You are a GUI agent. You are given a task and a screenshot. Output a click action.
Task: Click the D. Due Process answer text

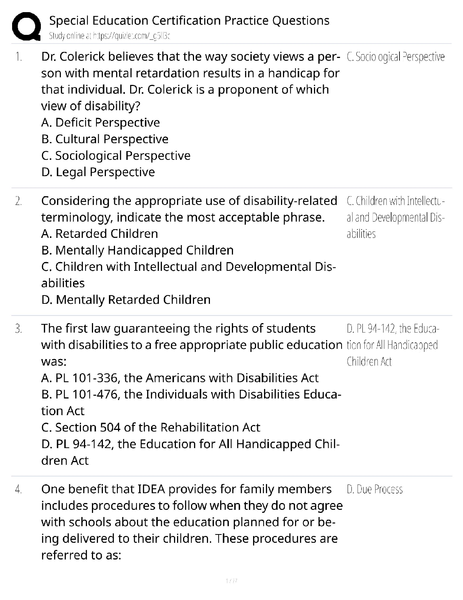click(374, 489)
